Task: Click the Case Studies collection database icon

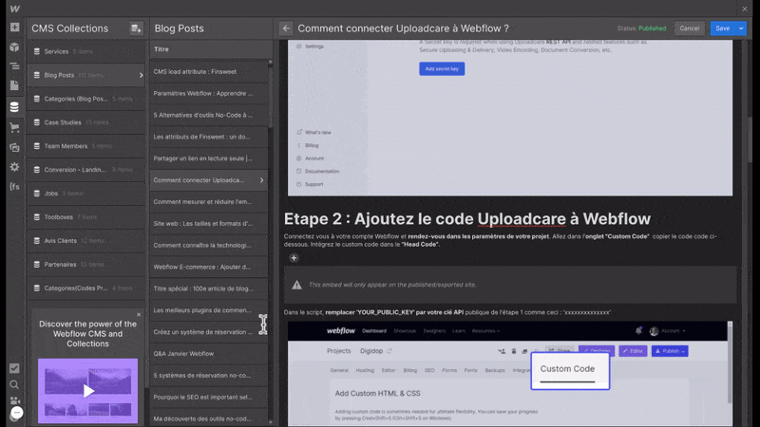Action: pos(37,122)
